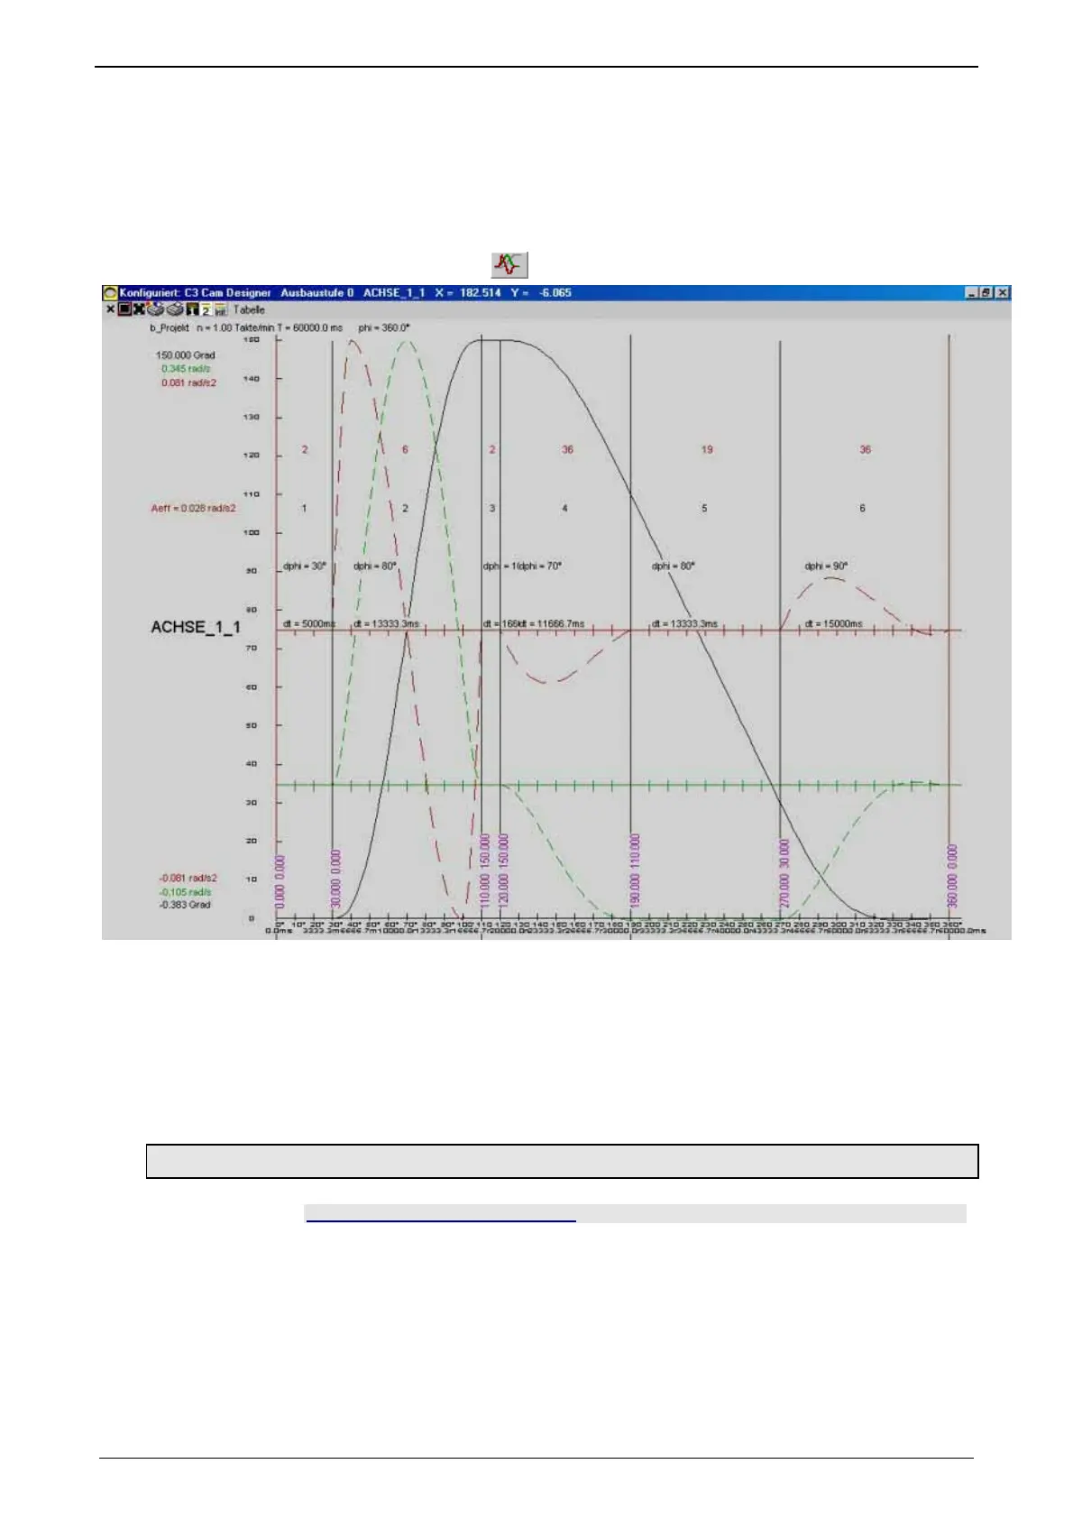Minimize the Cam Designer window
Image resolution: width=1073 pixels, height=1519 pixels.
972,292
